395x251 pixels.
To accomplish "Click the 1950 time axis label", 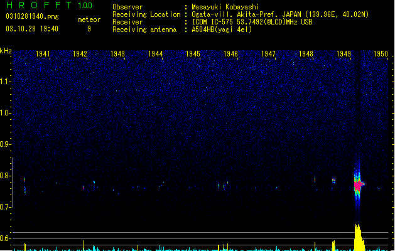I will [381, 54].
